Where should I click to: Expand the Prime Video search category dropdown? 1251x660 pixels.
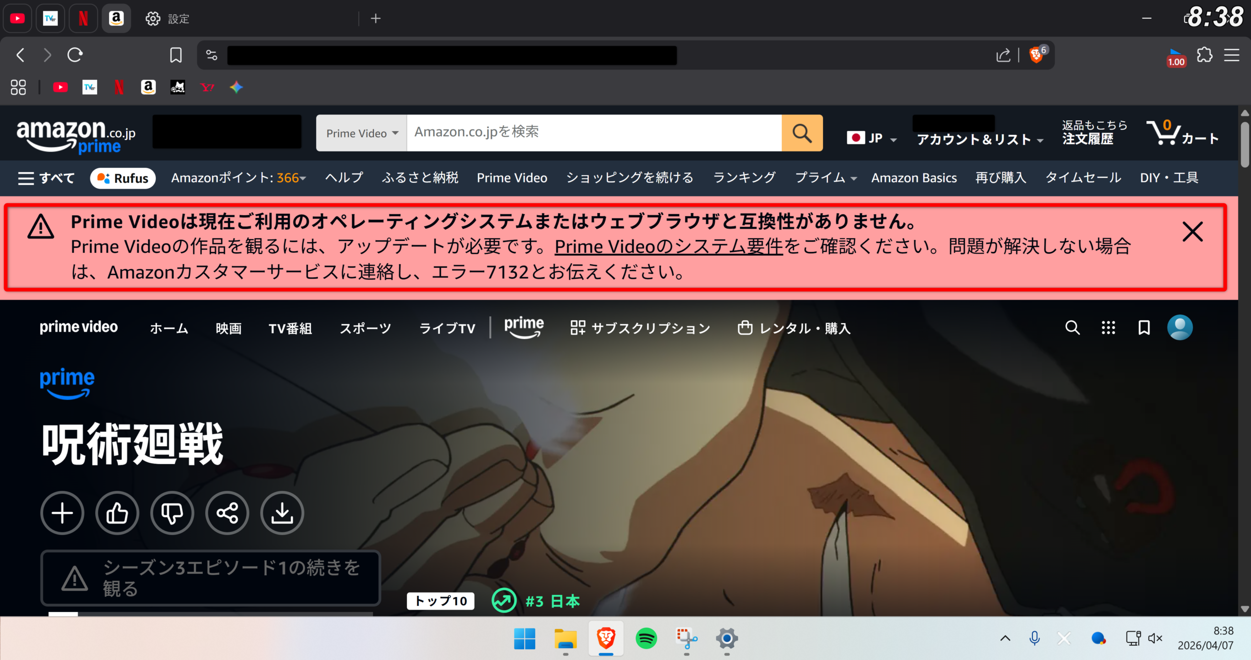tap(362, 133)
